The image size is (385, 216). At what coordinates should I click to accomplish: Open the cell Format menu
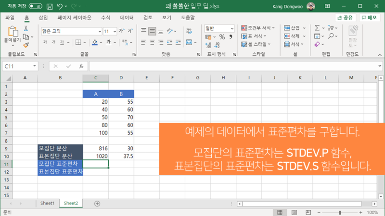294,44
